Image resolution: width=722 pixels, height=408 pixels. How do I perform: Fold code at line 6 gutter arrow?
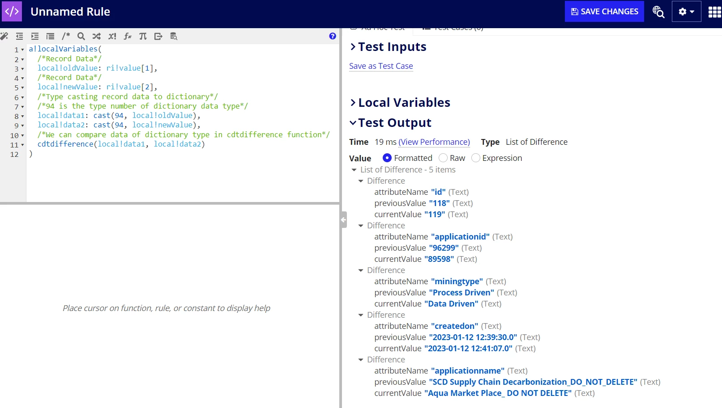coord(22,97)
